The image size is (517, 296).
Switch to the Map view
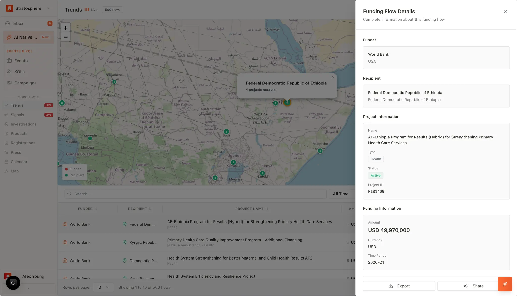[x=14, y=171]
